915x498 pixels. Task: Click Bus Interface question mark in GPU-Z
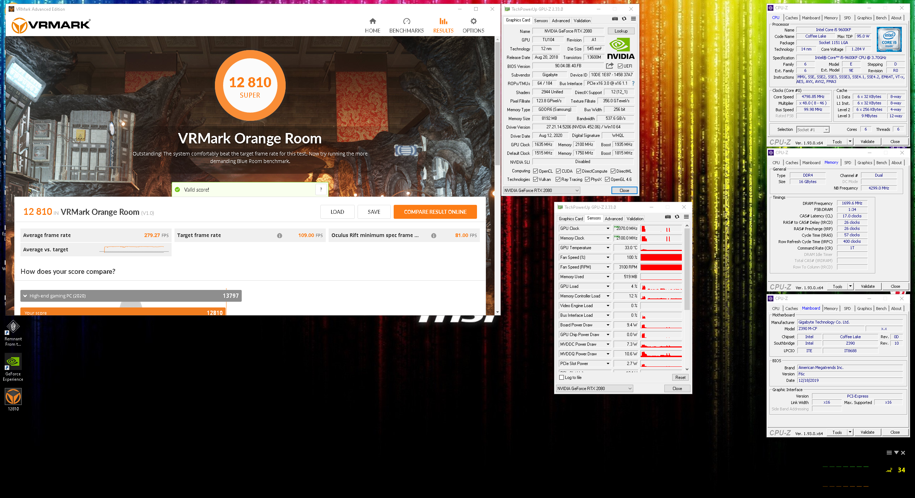[633, 83]
